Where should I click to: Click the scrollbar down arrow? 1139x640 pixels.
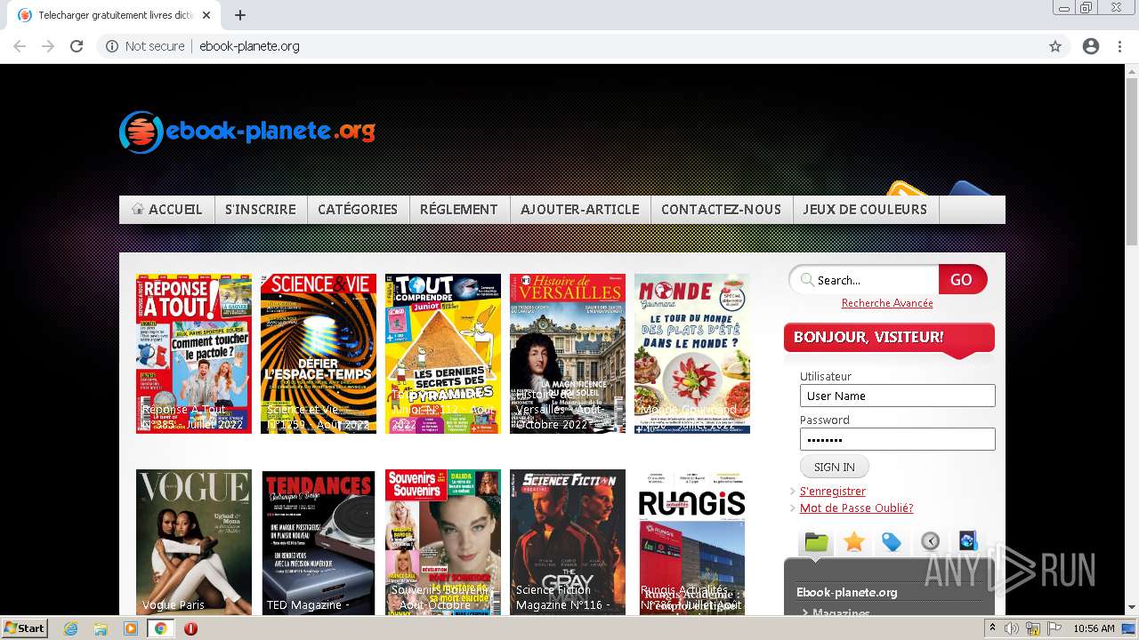1132,608
